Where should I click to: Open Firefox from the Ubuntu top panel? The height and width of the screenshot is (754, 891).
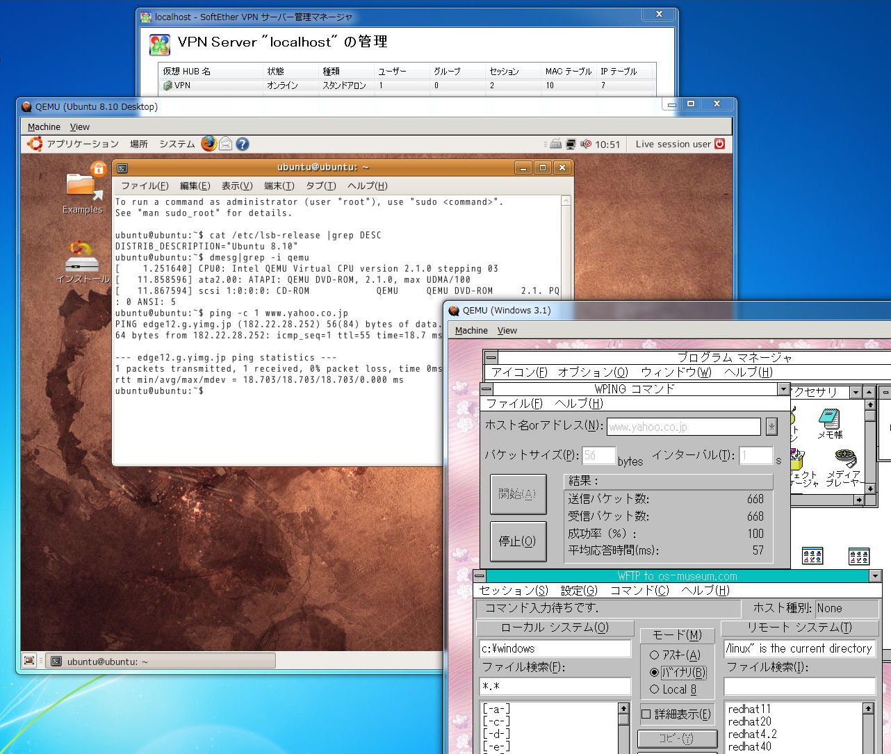click(x=209, y=143)
